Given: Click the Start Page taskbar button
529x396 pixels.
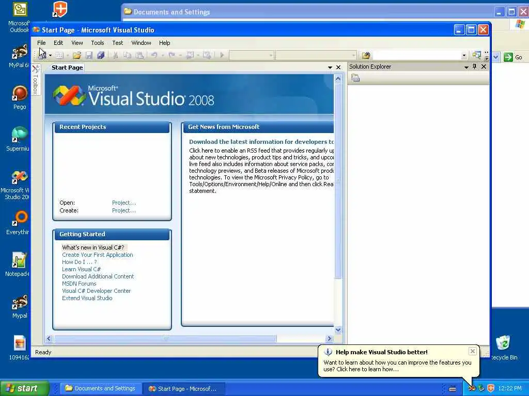Looking at the screenshot, I should [x=183, y=388].
